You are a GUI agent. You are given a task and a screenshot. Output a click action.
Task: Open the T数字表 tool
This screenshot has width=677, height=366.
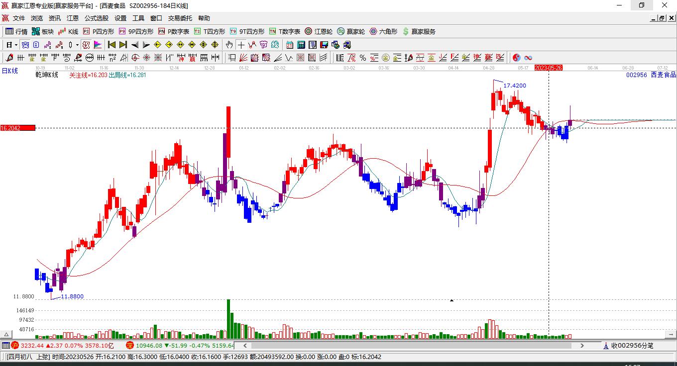[285, 31]
